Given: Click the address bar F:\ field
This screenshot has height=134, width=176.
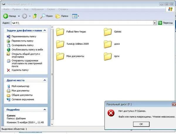Looking at the screenshot, I should 82,23.
